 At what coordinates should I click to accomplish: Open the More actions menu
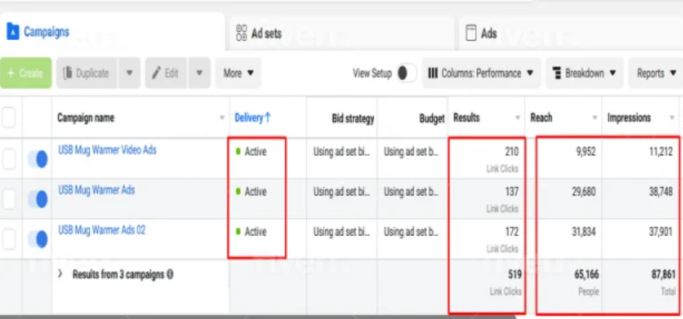pos(238,73)
